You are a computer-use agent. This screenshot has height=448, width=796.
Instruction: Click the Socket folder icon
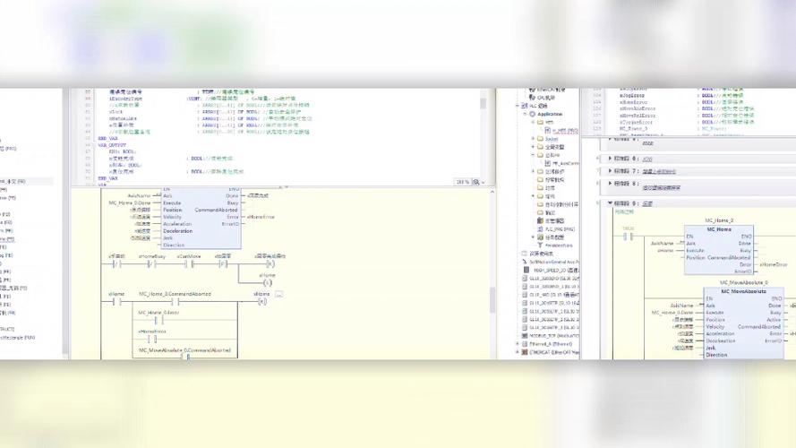[x=540, y=139]
